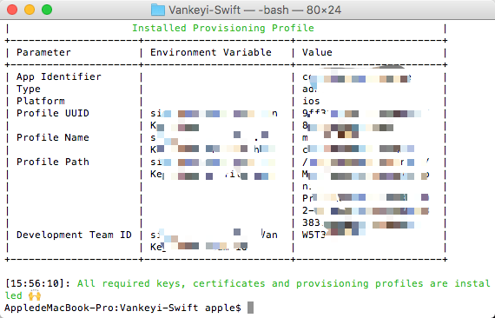
Task: Click the 'Environment Variable' column header
Action: click(x=210, y=52)
